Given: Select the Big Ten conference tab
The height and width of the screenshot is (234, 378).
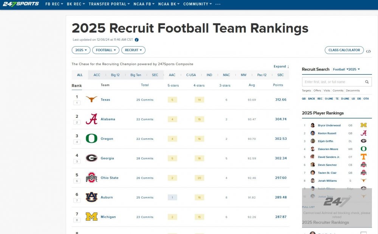Looking at the screenshot, I should coord(136,75).
